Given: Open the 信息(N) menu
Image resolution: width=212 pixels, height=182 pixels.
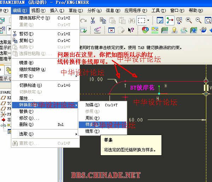Looking at the screenshot, I should [x=113, y=11].
